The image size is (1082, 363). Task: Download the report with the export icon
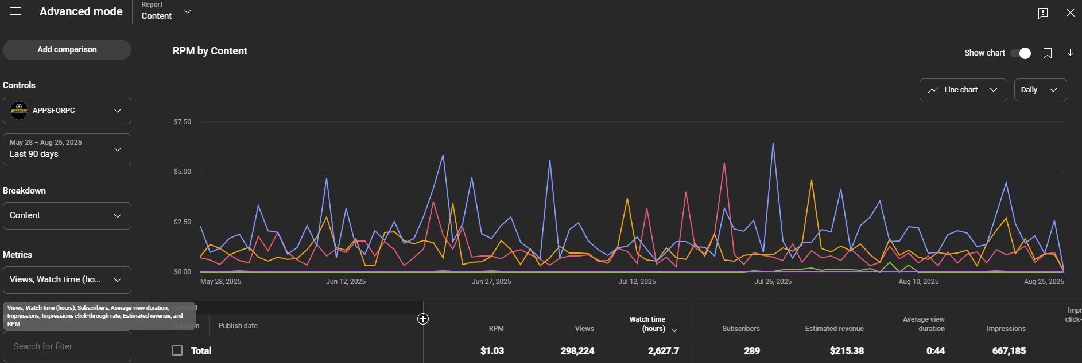point(1070,53)
